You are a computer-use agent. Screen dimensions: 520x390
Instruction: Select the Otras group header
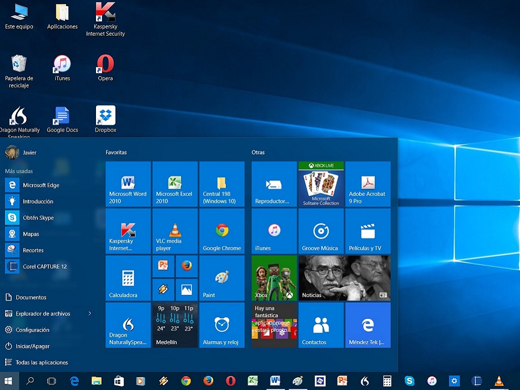258,152
